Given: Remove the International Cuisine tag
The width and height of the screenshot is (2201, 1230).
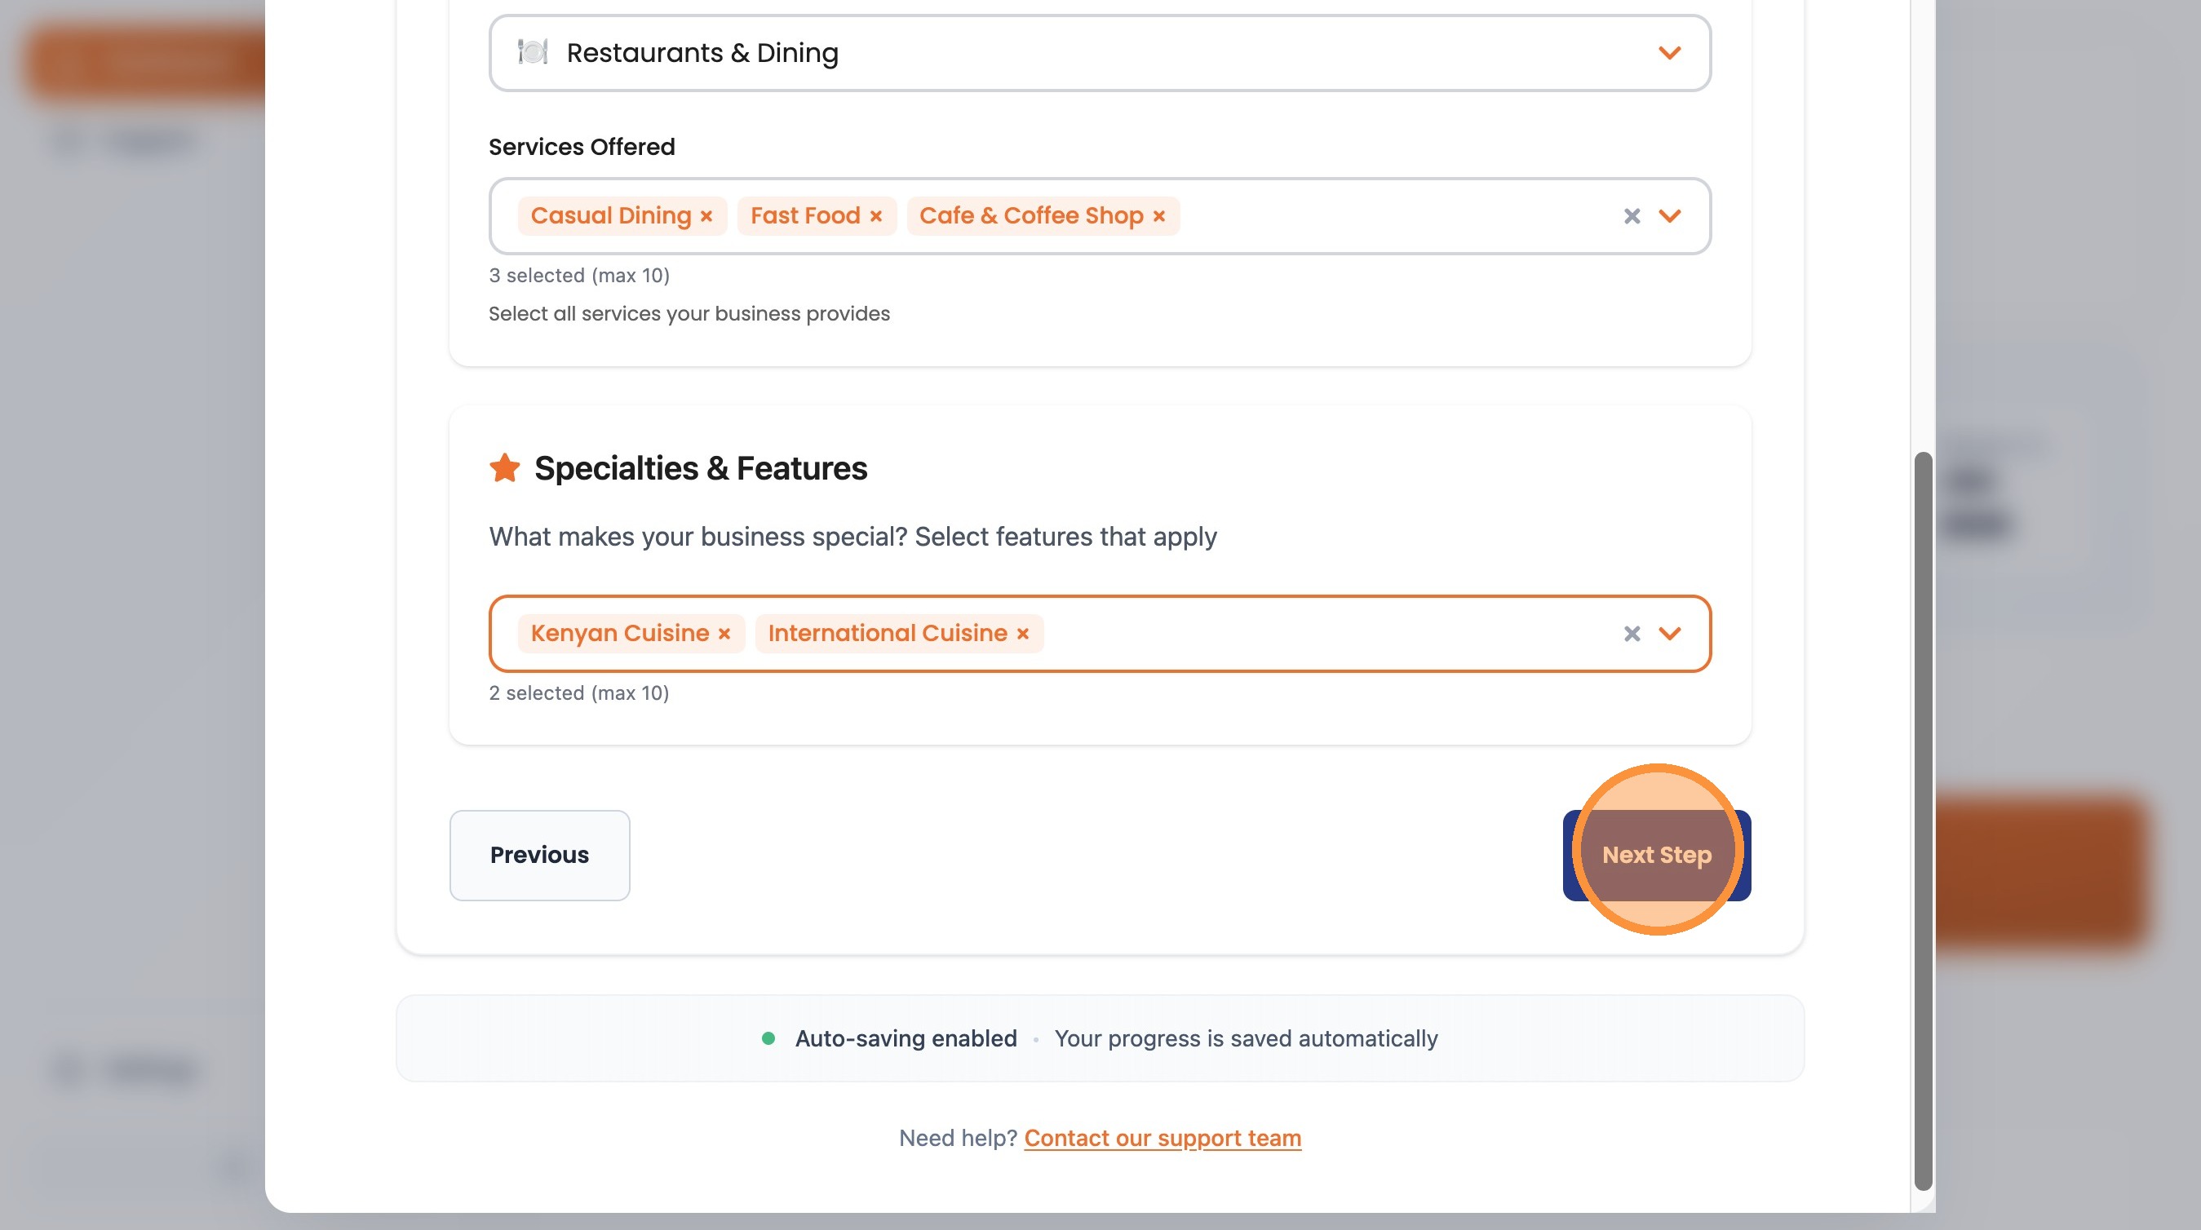Looking at the screenshot, I should click(1022, 634).
